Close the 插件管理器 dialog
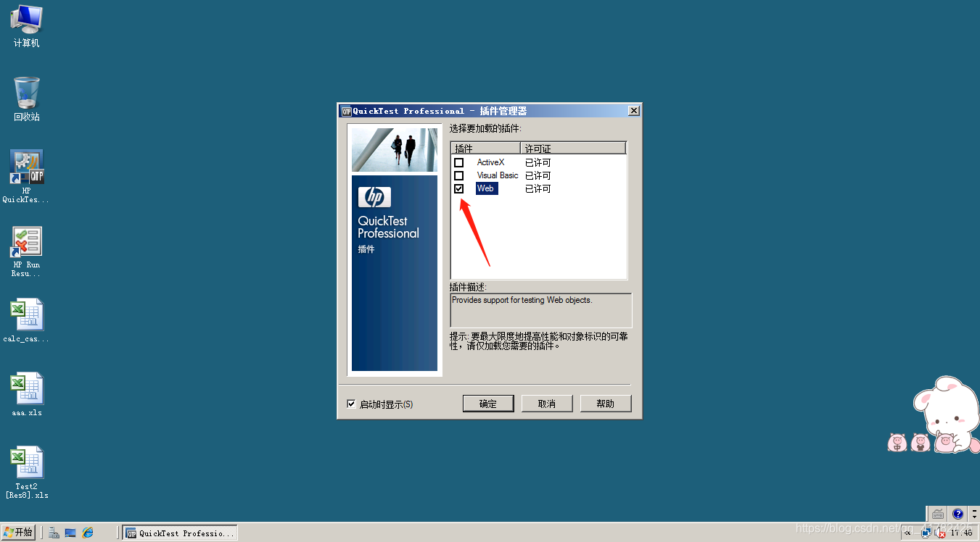 [634, 111]
